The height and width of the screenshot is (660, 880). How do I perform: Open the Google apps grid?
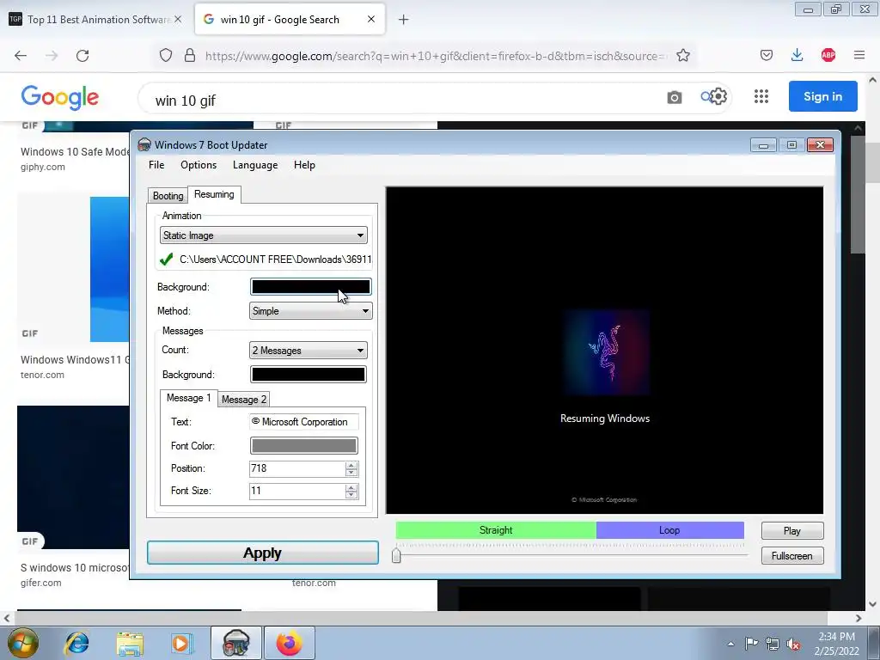coord(761,96)
